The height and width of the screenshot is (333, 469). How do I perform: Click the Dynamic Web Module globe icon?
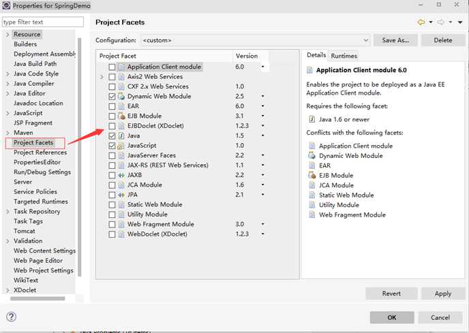[x=121, y=96]
